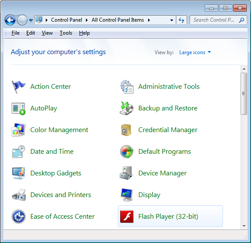Image resolution: width=251 pixels, height=243 pixels.
Task: Expand the arrow before Control Panel breadcrumb
Action: coord(47,20)
